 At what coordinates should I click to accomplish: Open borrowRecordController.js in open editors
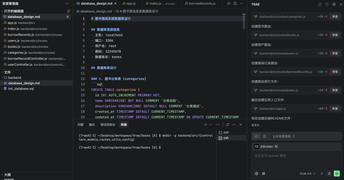pos(36,59)
